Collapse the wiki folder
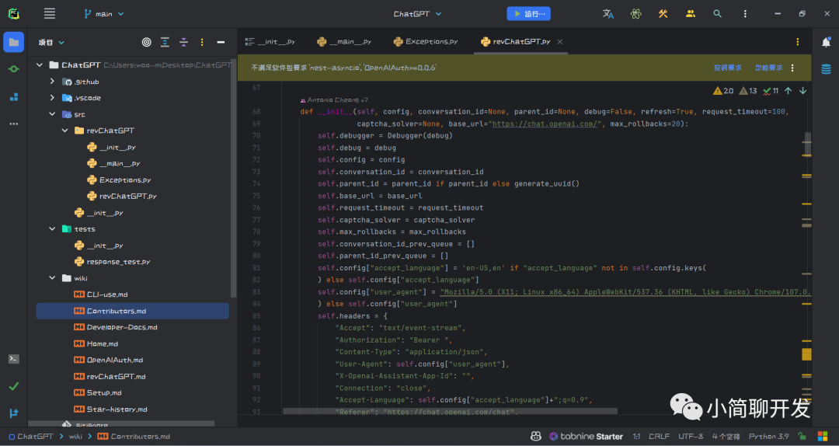The image size is (839, 446). 52,278
